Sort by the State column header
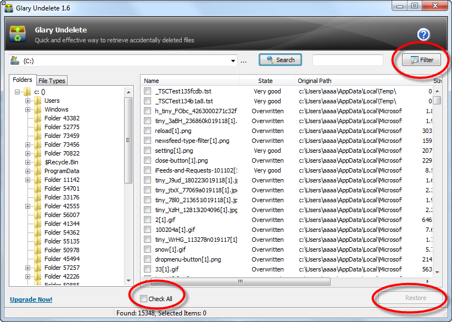452x322 pixels. tap(267, 81)
